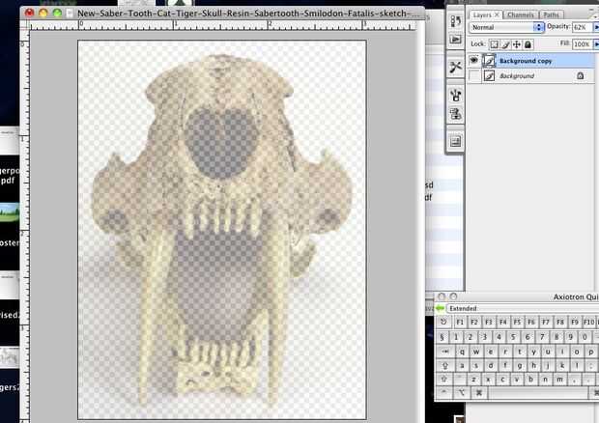This screenshot has width=599, height=423.
Task: Open the Extended layout dropdown
Action: point(522,308)
